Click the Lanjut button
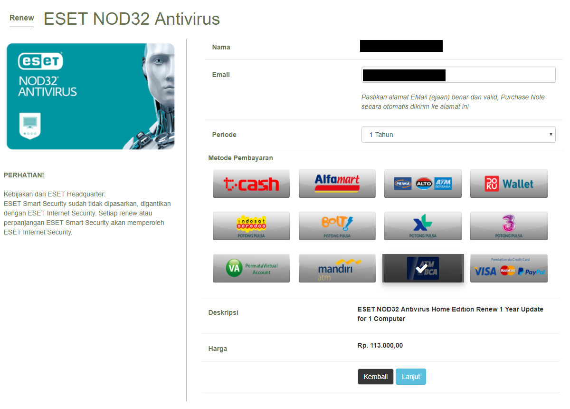570x409 pixels. click(x=411, y=377)
